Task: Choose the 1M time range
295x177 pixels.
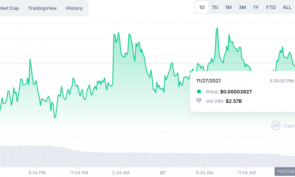Action: click(x=228, y=7)
